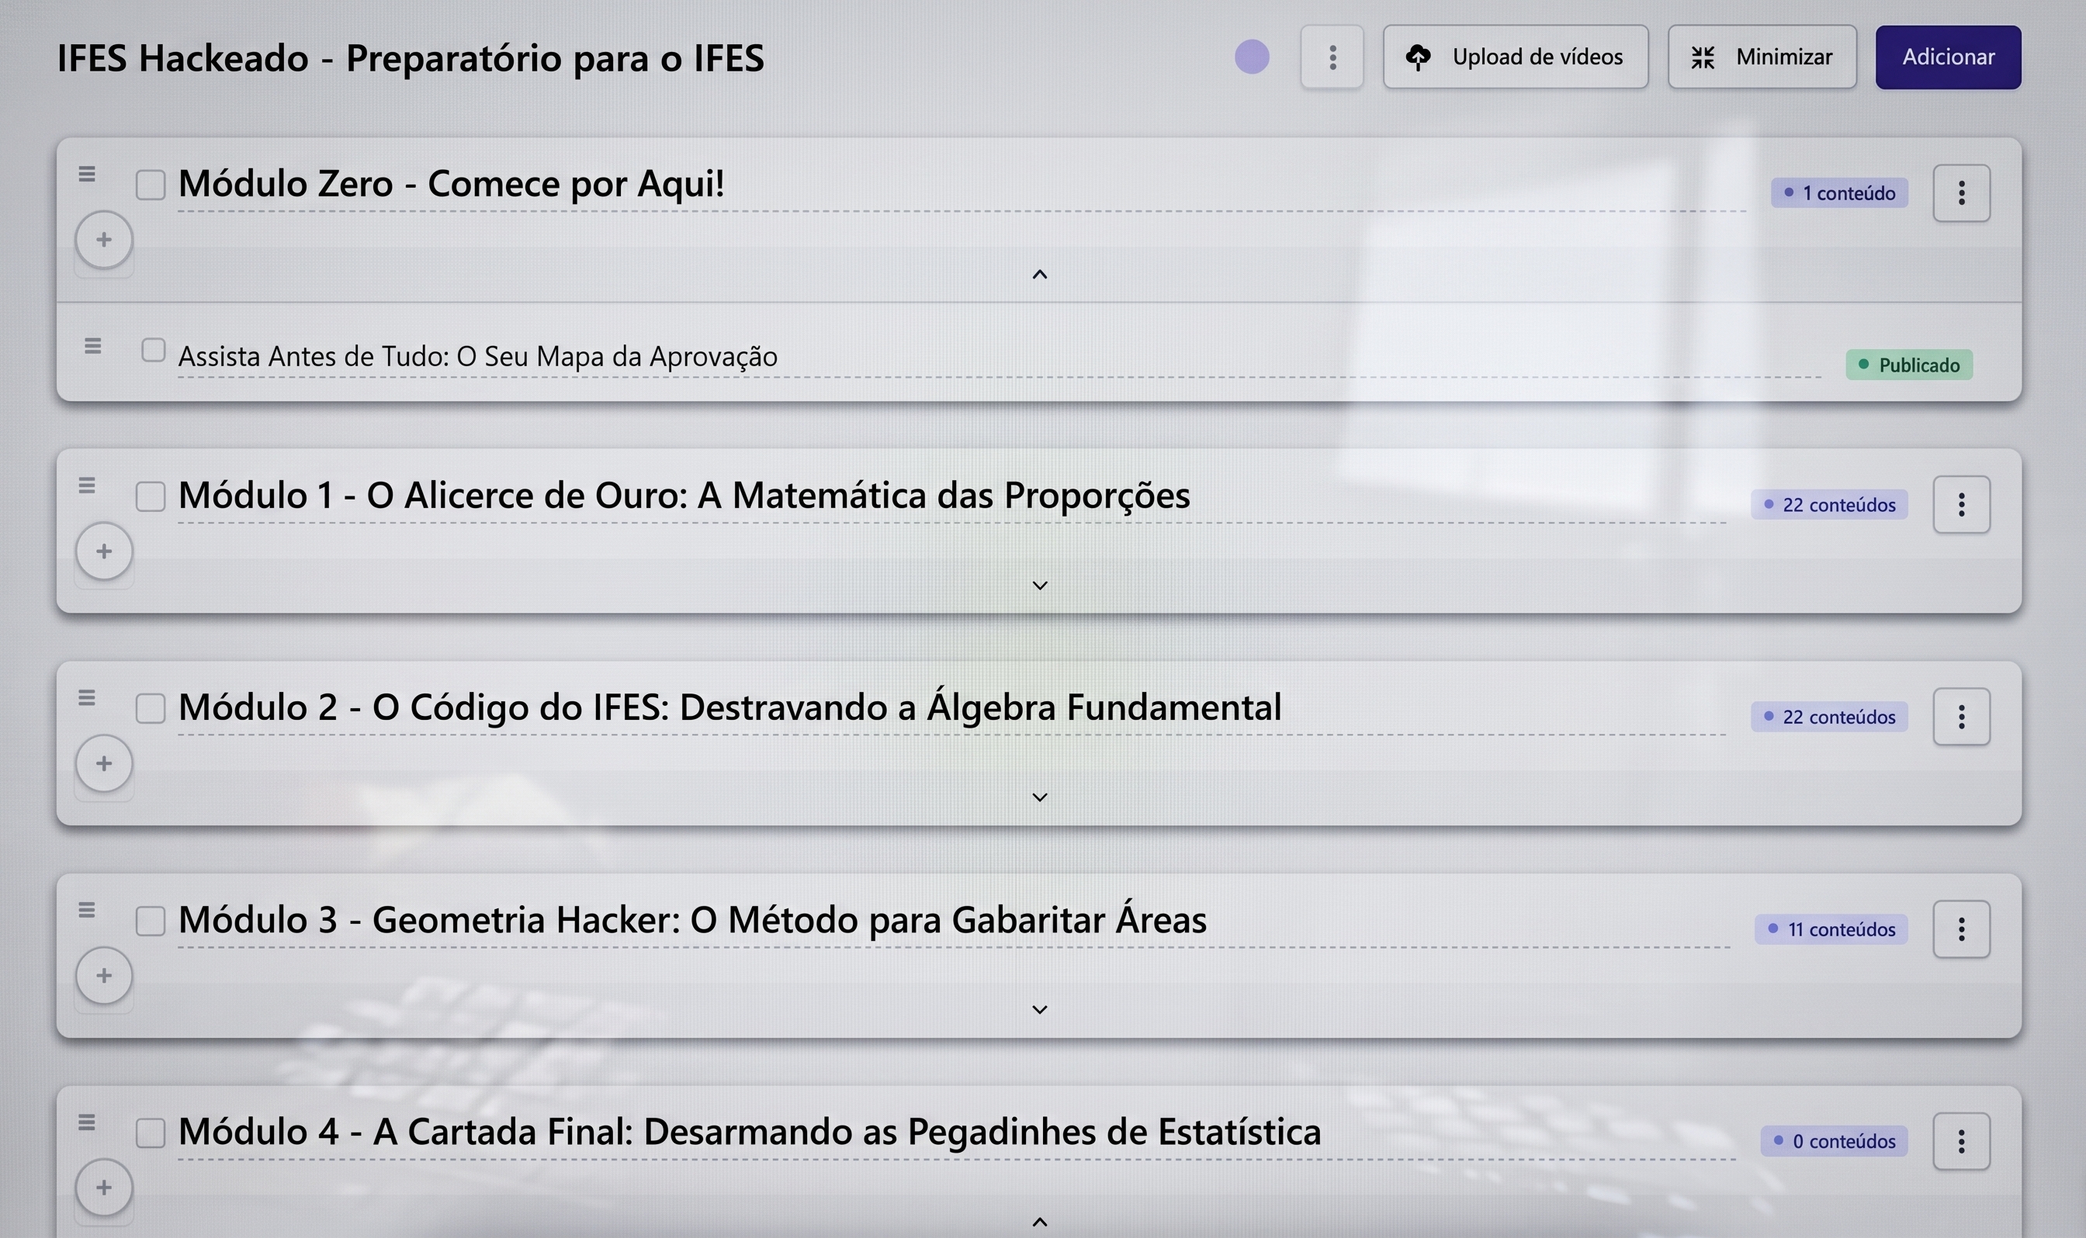The width and height of the screenshot is (2086, 1238).
Task: Click the '1 conteúdo' badge
Action: (x=1839, y=192)
